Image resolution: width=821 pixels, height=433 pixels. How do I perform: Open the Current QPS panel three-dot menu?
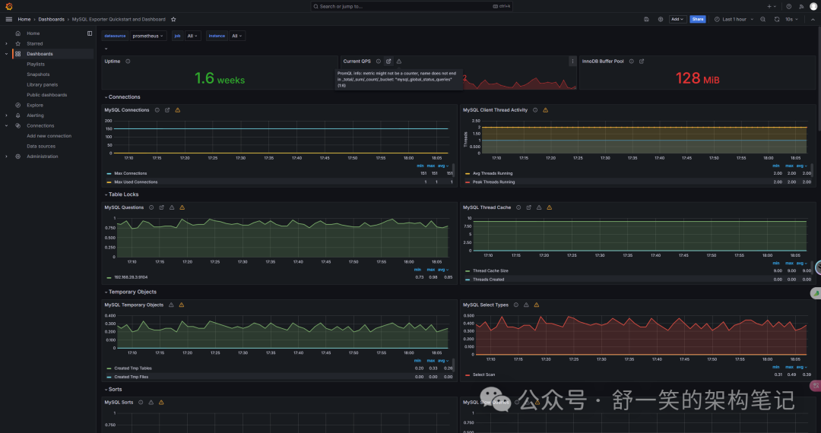(572, 62)
